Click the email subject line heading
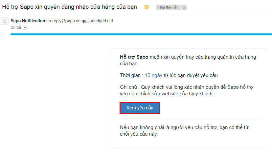 coord(69,7)
